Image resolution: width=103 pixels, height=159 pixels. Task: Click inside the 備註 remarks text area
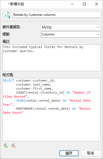(51, 58)
